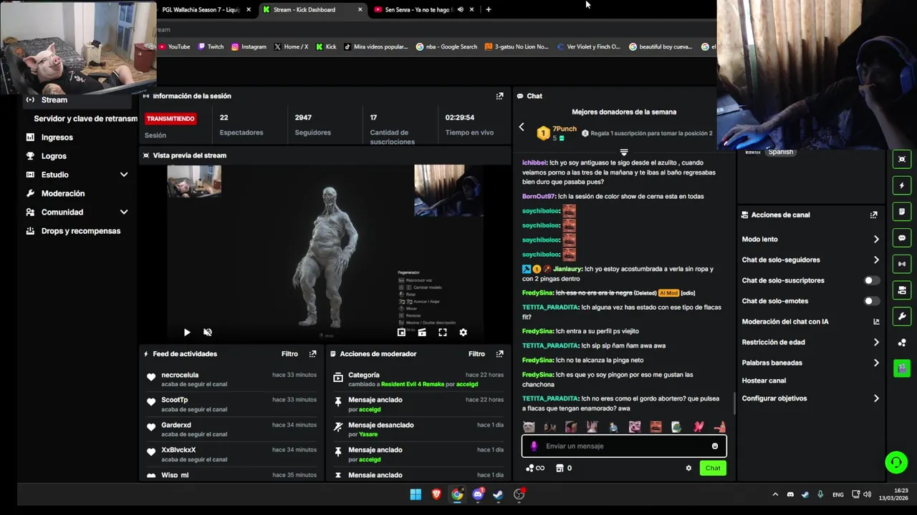Open chat settings gear icon

[688, 469]
